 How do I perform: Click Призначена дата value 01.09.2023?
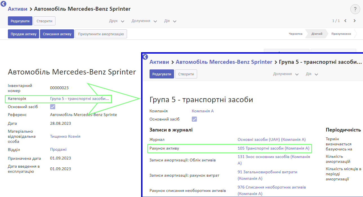[61, 158]
